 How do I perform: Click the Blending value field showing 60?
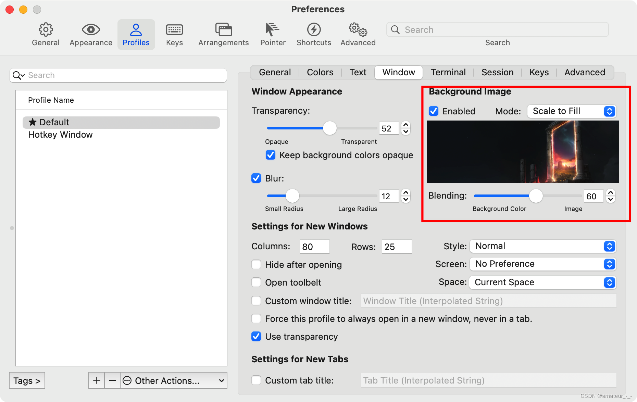(x=594, y=196)
